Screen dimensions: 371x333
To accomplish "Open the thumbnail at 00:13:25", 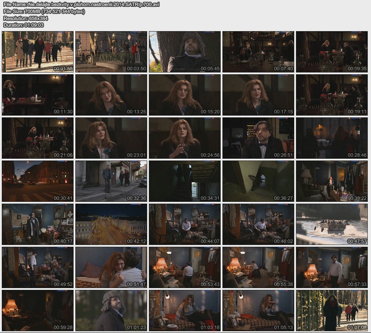I will (111, 95).
